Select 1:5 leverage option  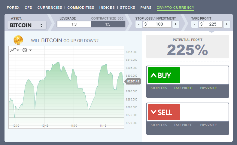[108, 24]
